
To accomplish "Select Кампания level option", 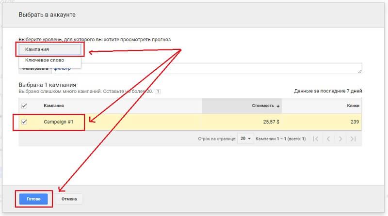I will (x=50, y=49).
